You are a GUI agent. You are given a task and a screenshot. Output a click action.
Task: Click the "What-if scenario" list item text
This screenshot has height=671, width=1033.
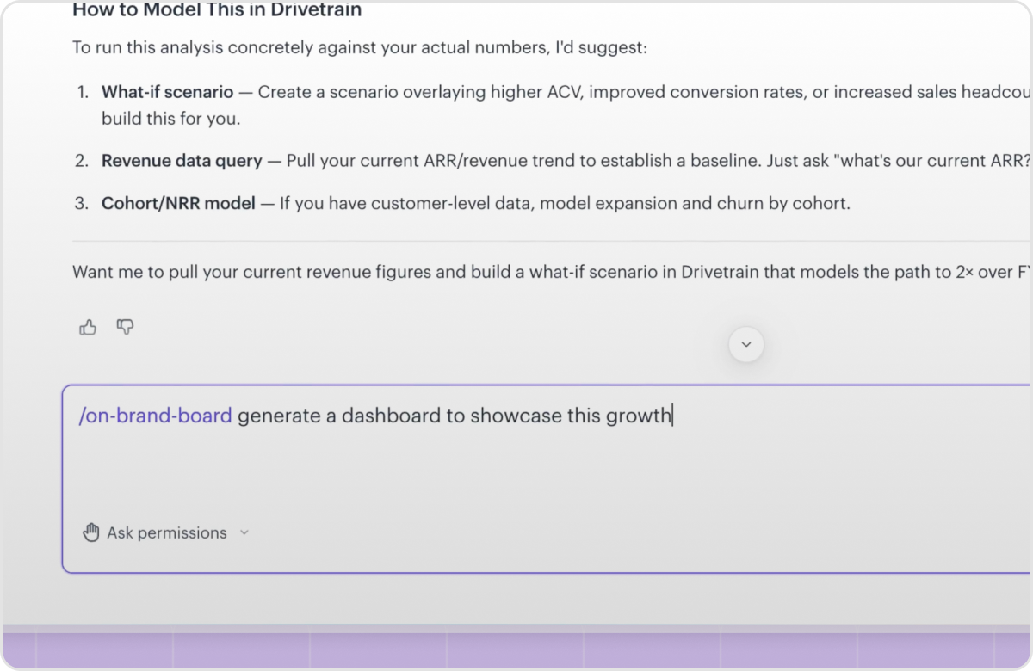[168, 92]
